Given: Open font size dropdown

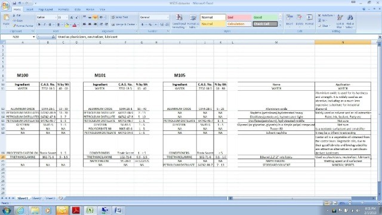Looking at the screenshot, I should pos(67,17).
